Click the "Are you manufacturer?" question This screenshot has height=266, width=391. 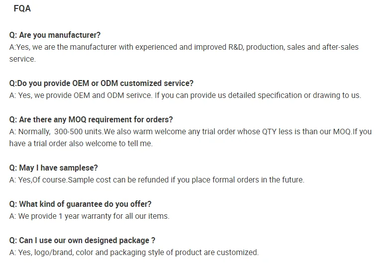(55, 35)
